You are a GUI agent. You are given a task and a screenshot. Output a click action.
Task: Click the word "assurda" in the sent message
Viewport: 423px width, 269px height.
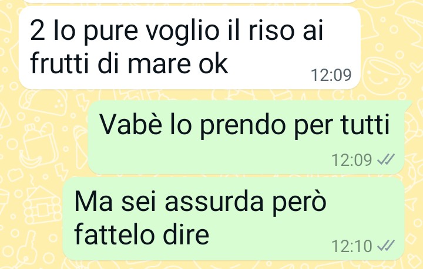(x=214, y=202)
